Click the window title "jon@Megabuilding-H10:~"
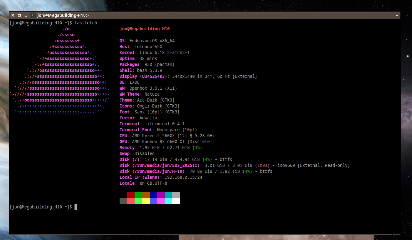 [64, 15]
